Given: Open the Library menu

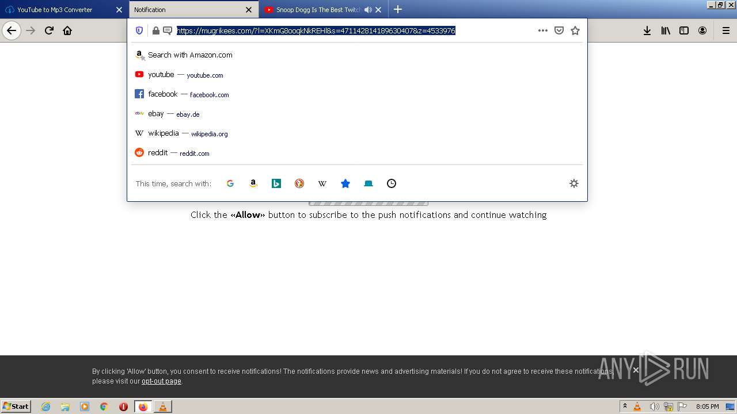Looking at the screenshot, I should pyautogui.click(x=666, y=30).
